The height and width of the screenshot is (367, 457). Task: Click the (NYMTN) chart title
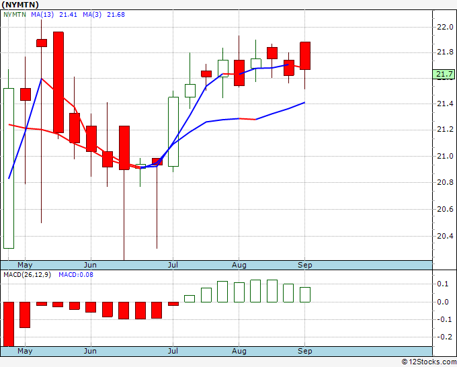click(x=20, y=5)
